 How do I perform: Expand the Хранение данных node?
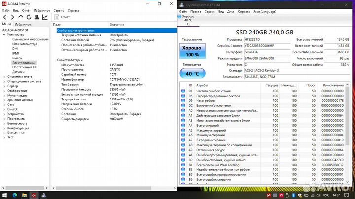click(4, 100)
